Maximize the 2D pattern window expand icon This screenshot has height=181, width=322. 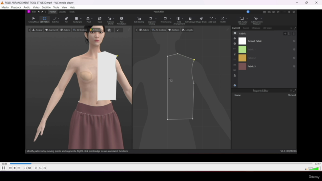coord(227,30)
